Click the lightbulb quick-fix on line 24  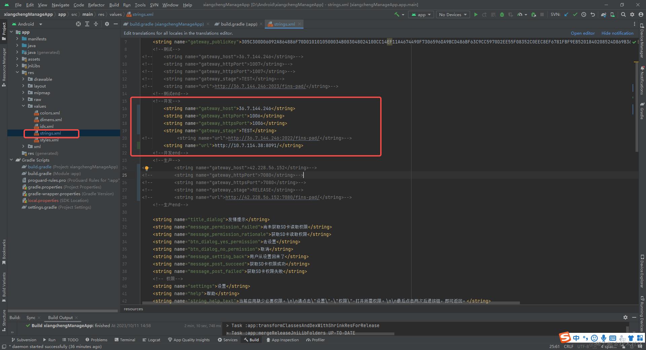147,168
